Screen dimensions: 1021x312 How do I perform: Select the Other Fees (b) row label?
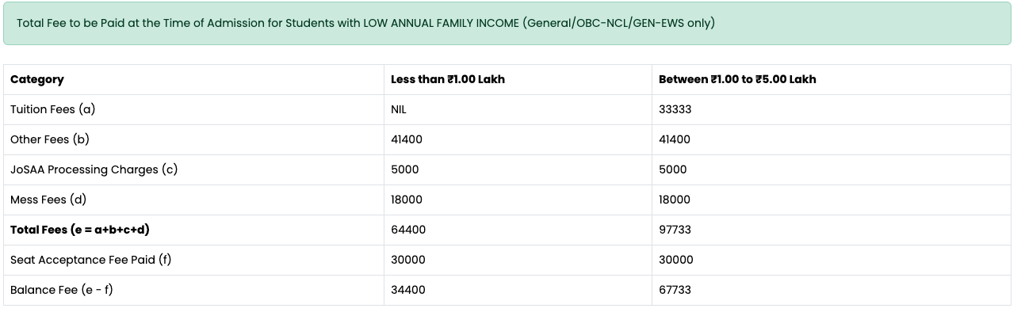click(50, 139)
